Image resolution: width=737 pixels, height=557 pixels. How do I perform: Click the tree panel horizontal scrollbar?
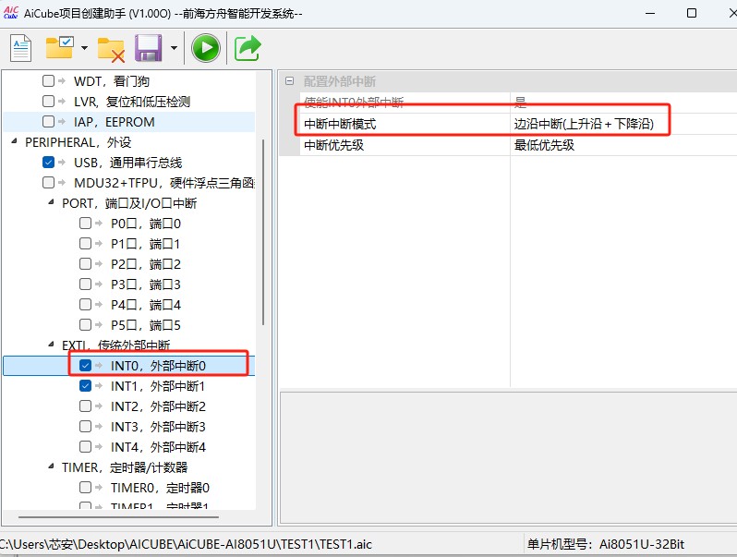(x=118, y=517)
